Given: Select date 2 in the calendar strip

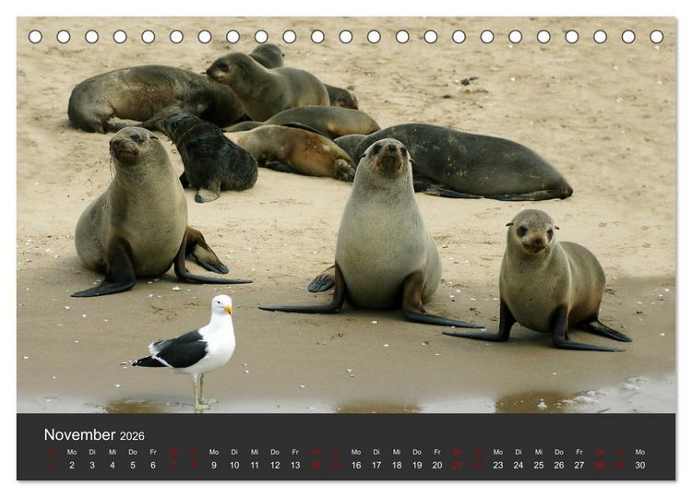Looking at the screenshot, I should (x=72, y=465).
